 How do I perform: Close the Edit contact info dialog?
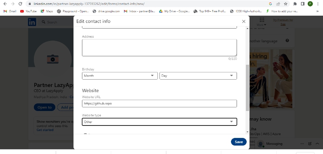click(244, 21)
